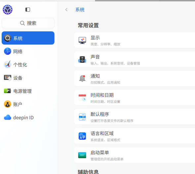Image resolution: width=195 pixels, height=174 pixels.
Task: Open the 启动菜单 green icon
Action: (x=82, y=155)
